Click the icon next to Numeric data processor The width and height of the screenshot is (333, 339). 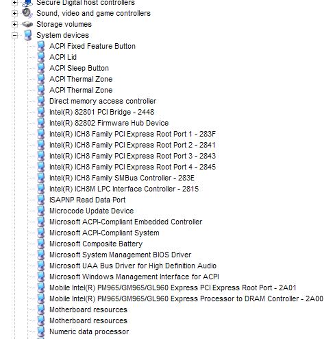pos(41,331)
